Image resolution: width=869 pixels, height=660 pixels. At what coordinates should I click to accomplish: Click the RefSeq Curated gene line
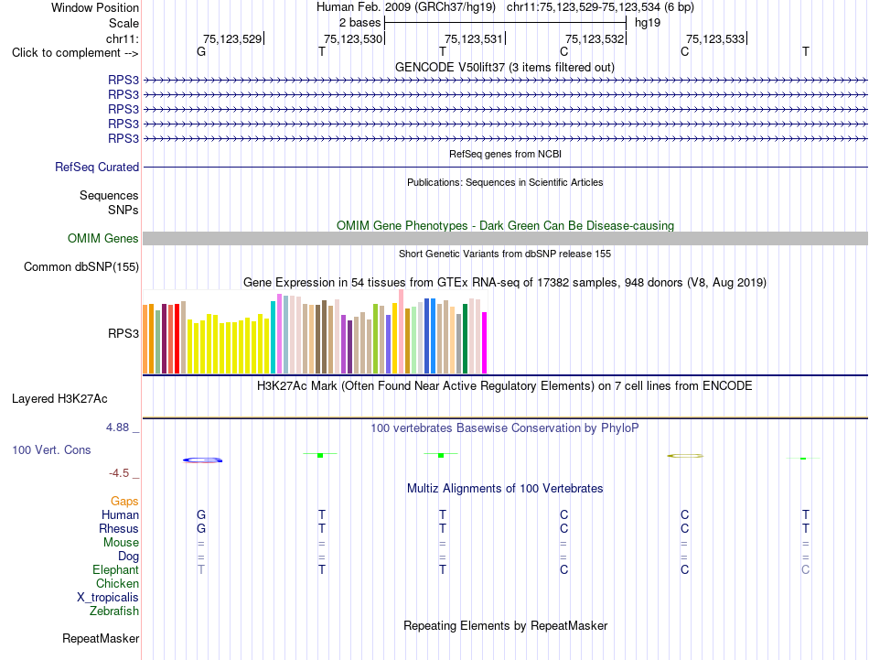pyautogui.click(x=505, y=167)
